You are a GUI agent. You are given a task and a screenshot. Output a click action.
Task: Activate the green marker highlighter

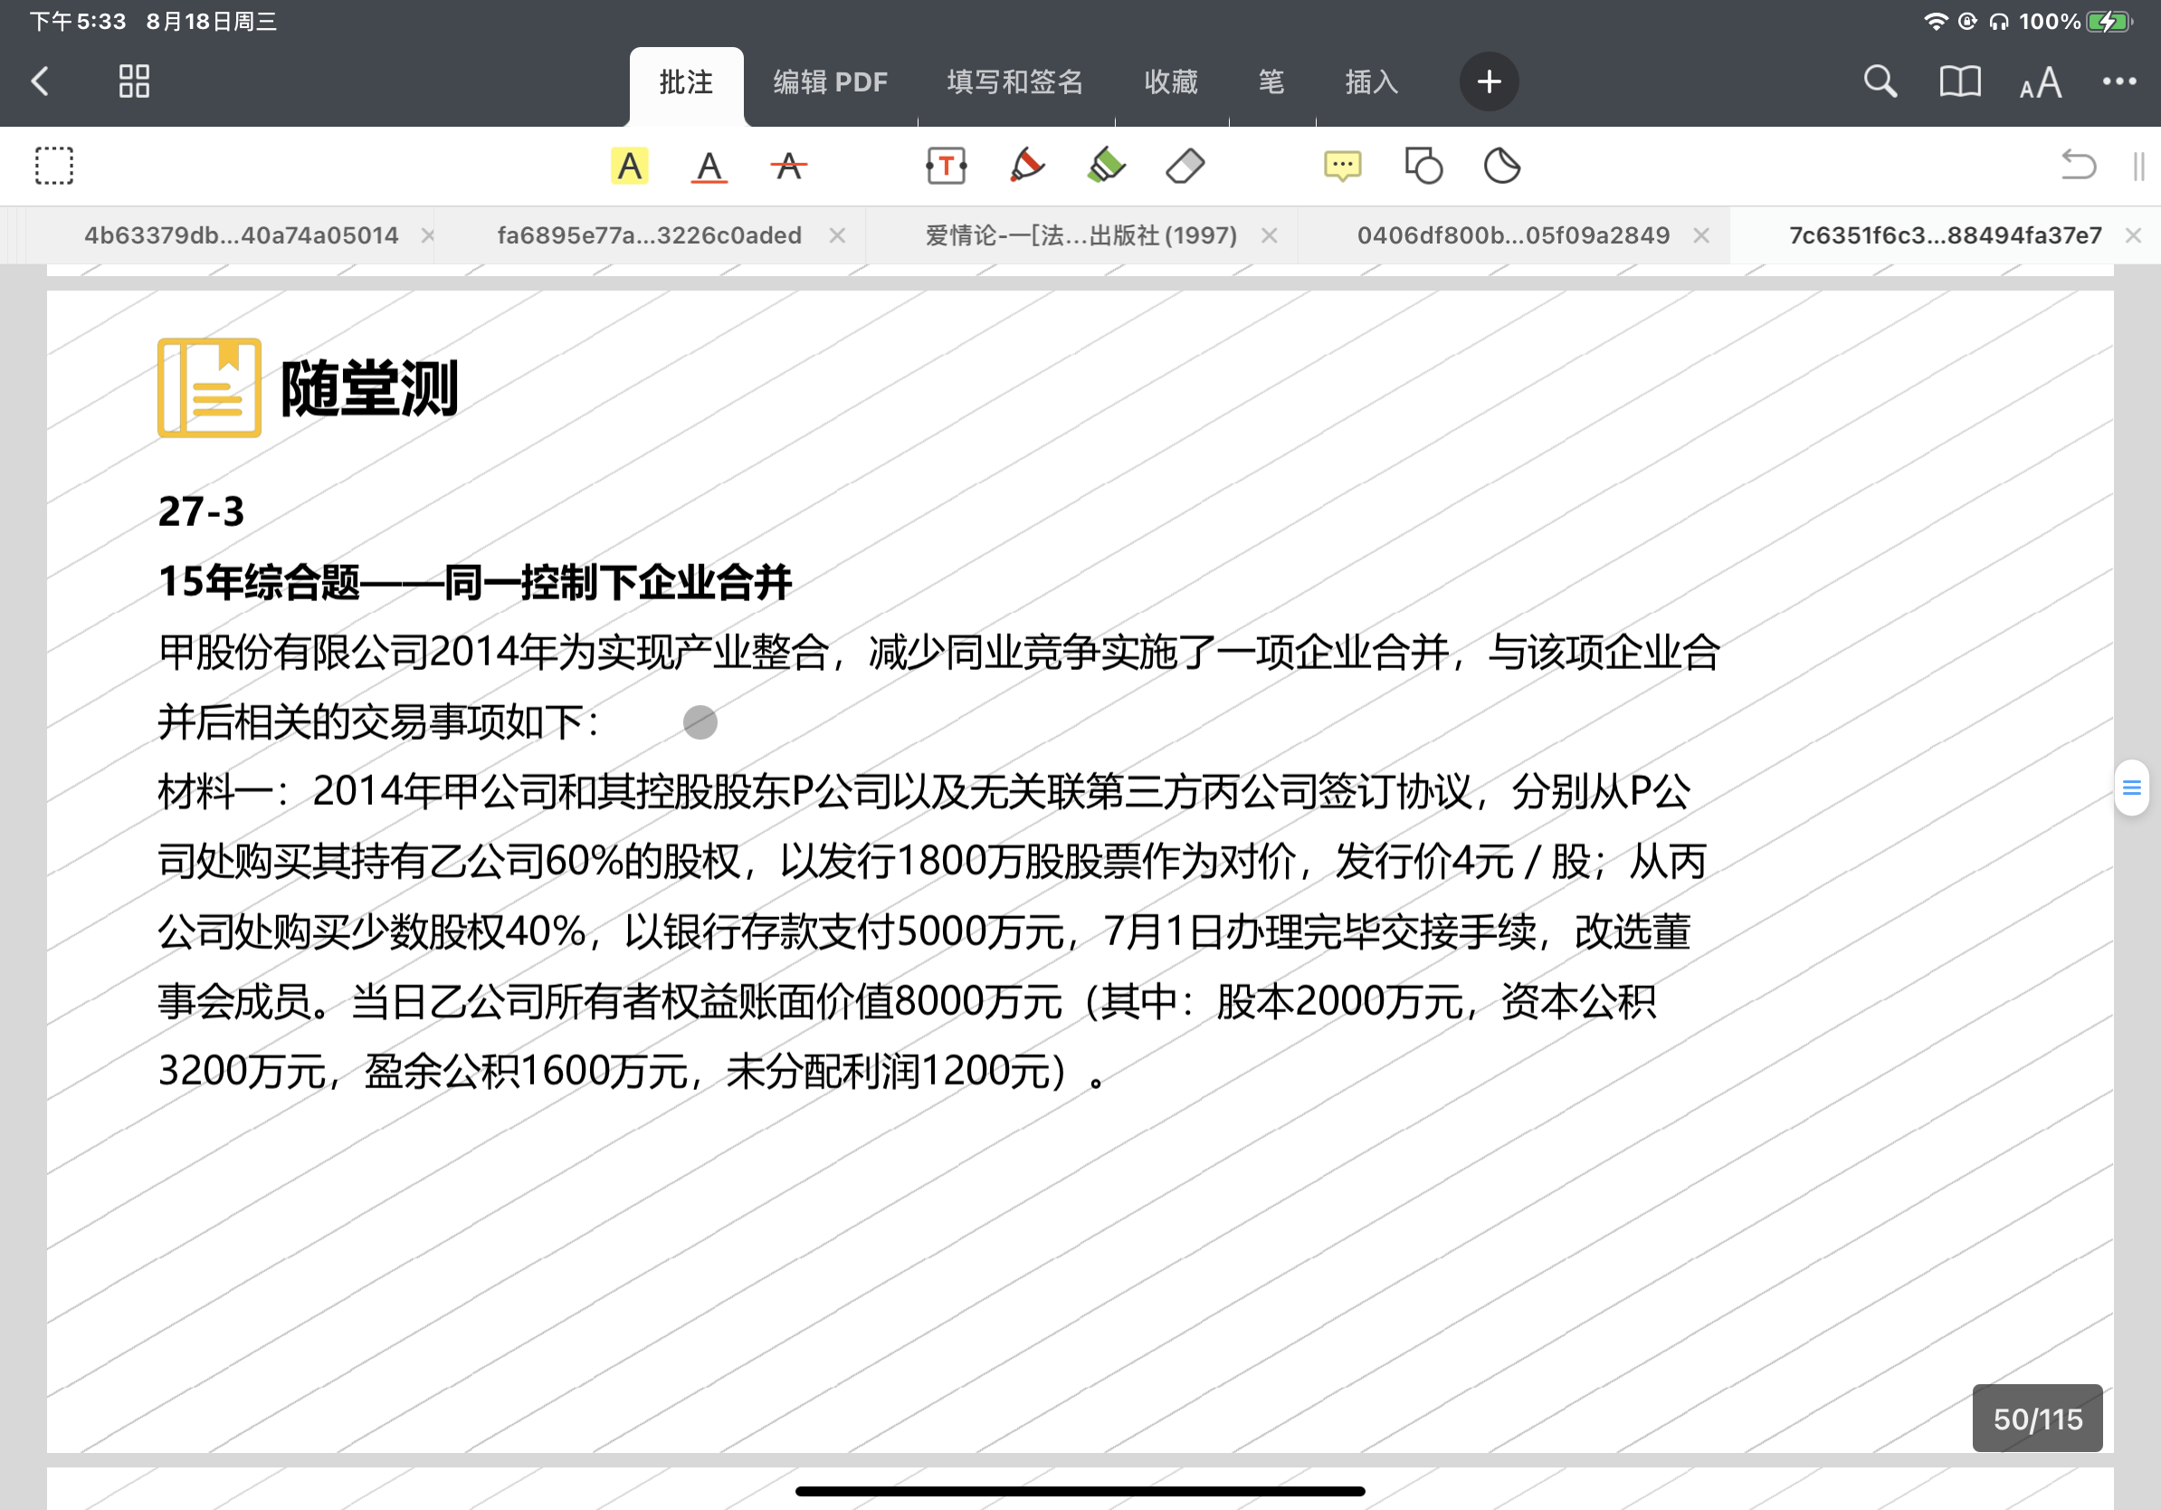point(1106,166)
